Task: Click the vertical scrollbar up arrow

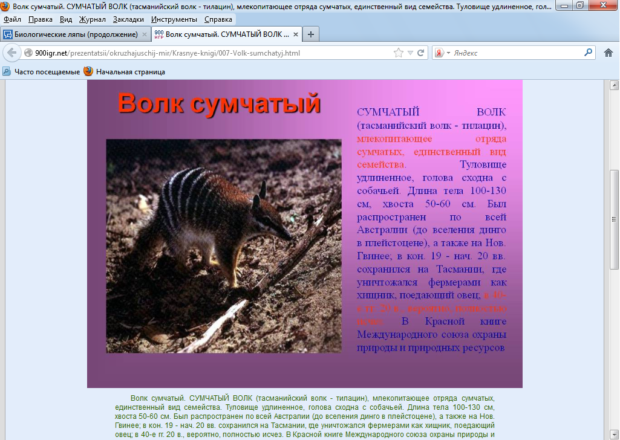Action: pyautogui.click(x=614, y=85)
